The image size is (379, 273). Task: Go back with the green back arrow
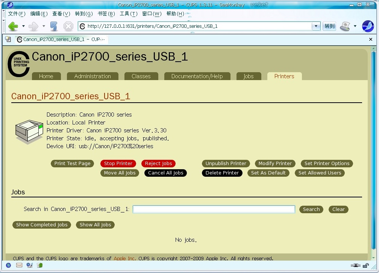coord(13,26)
